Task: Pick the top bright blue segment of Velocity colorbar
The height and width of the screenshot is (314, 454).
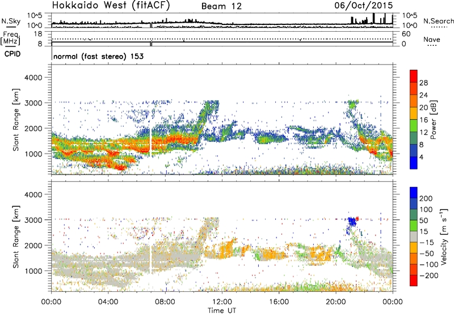Action: 414,193
